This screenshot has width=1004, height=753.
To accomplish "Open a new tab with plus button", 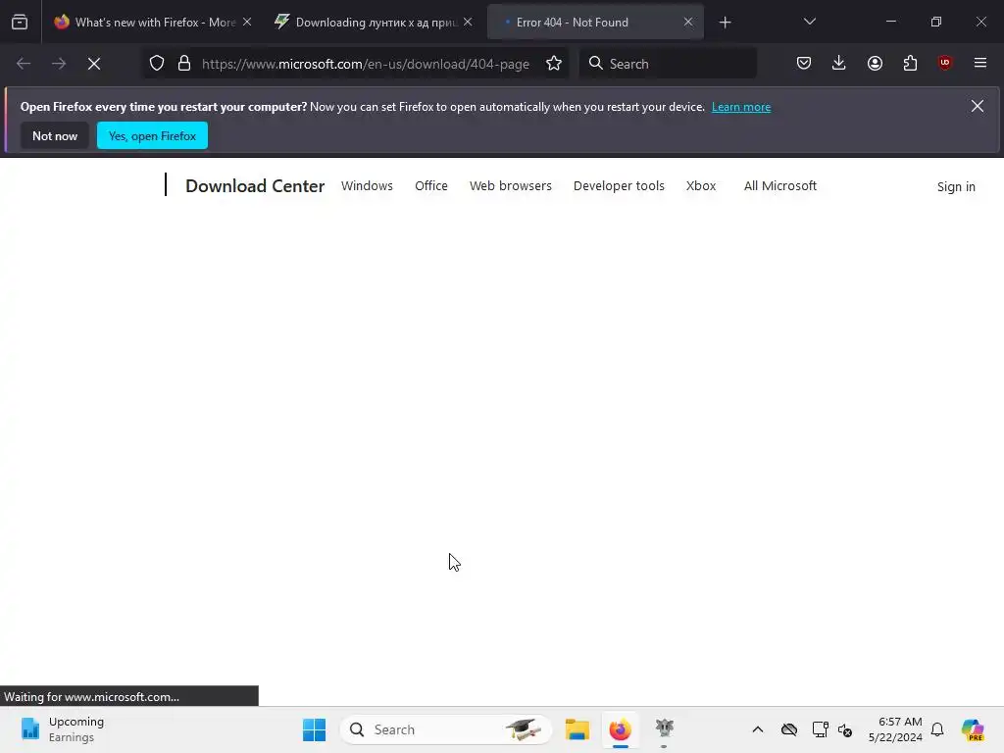I will tap(725, 23).
